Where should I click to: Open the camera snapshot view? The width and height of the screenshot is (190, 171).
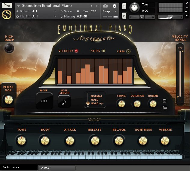(105, 6)
